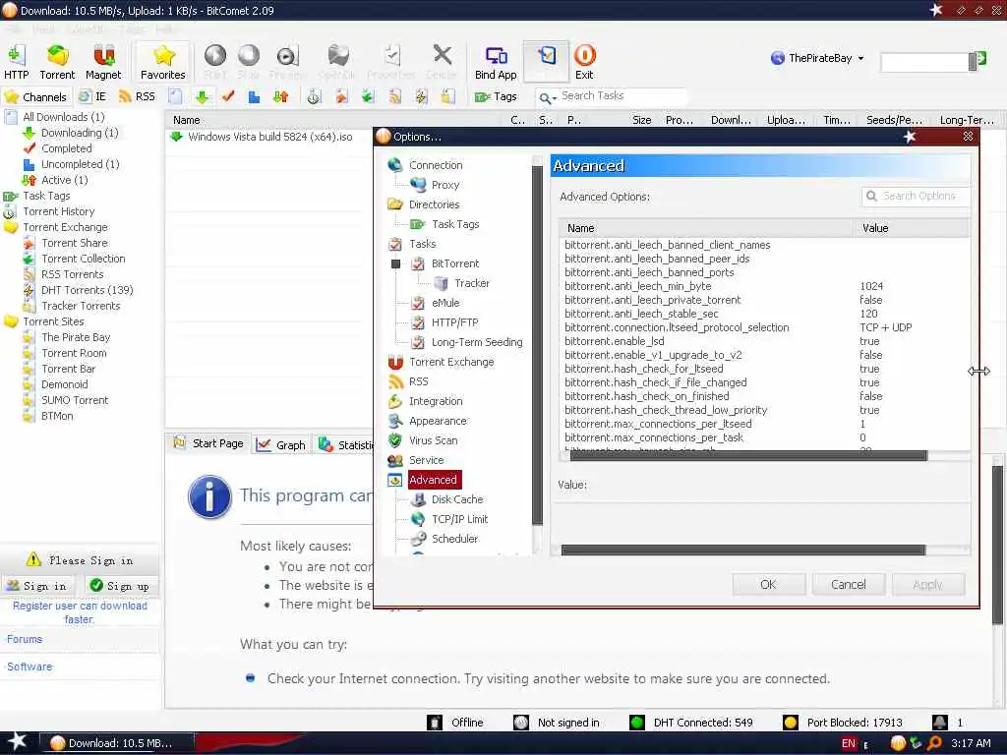The height and width of the screenshot is (755, 1007).
Task: Click the DHT Connected status icon
Action: click(637, 723)
